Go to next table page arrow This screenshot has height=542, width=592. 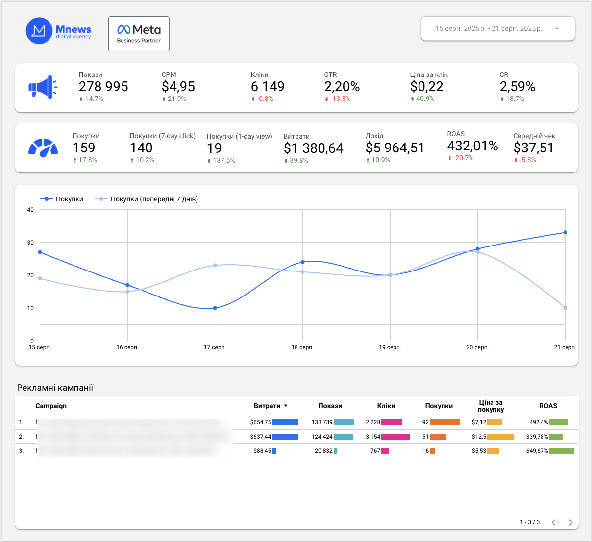(570, 522)
